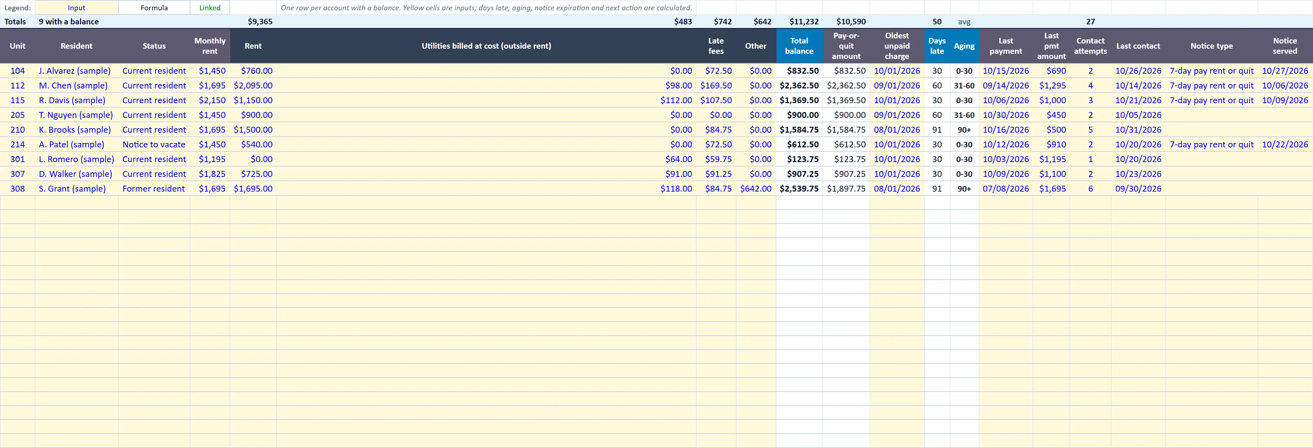This screenshot has height=448, width=1313.
Task: Select resident R. Davis (sample) cell
Action: pyautogui.click(x=76, y=100)
